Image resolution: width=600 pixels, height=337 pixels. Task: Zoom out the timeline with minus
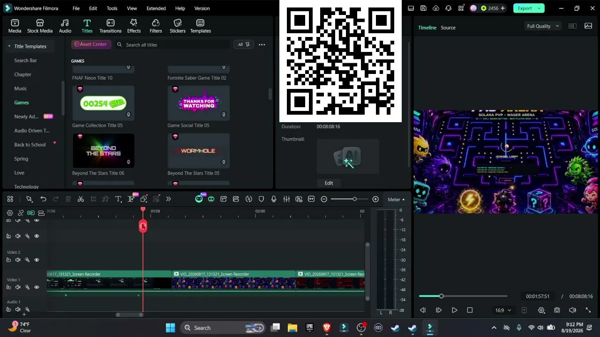coord(324,199)
